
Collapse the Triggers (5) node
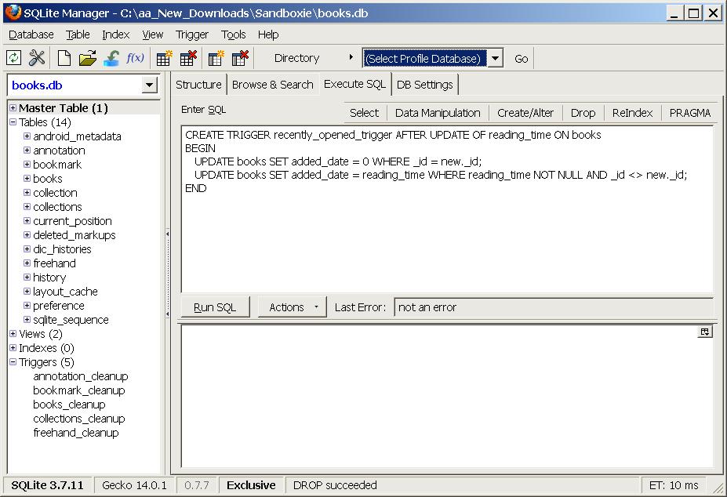pos(13,362)
